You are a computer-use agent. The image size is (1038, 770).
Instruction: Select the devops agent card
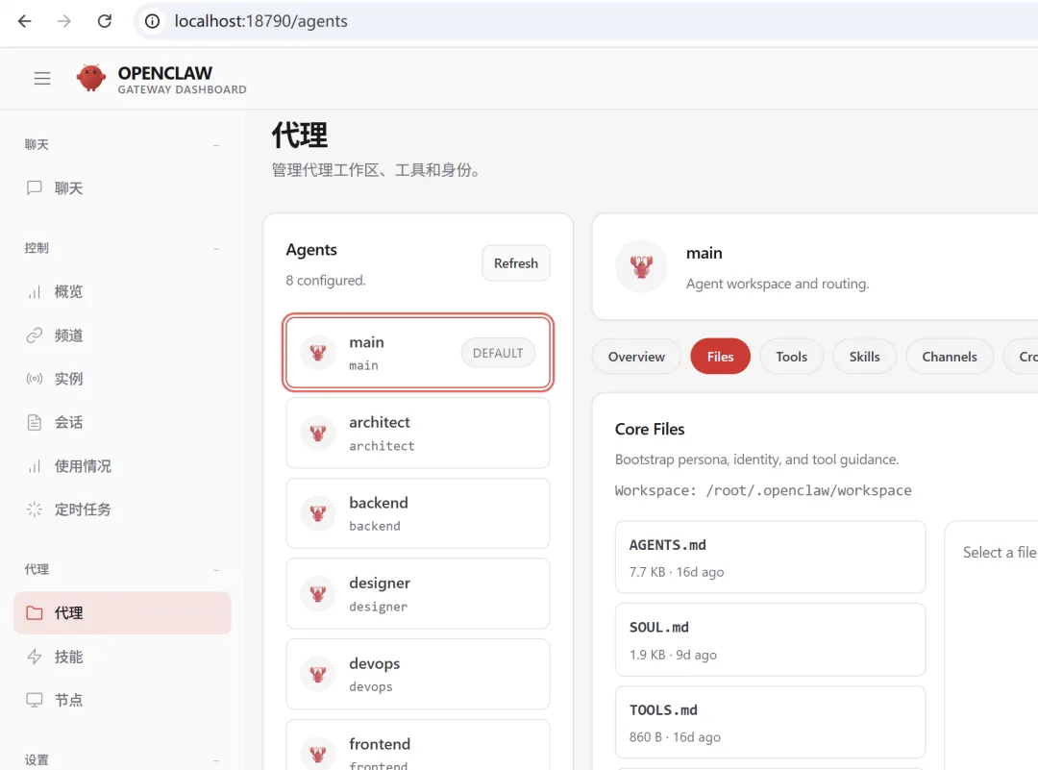(418, 674)
